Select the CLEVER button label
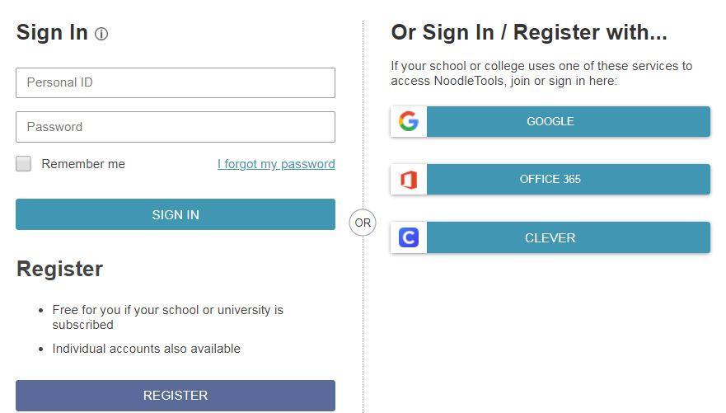 coord(550,237)
